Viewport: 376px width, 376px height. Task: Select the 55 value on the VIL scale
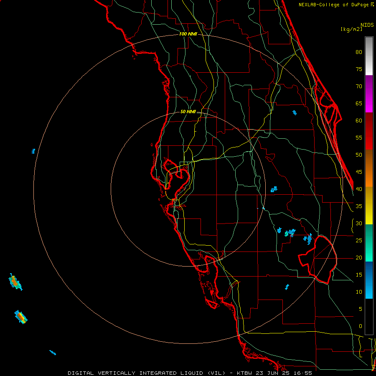[359, 138]
